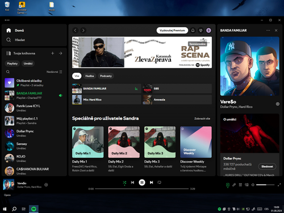Show lyrics with microphone icon
The height and width of the screenshot is (213, 284).
click(x=234, y=185)
